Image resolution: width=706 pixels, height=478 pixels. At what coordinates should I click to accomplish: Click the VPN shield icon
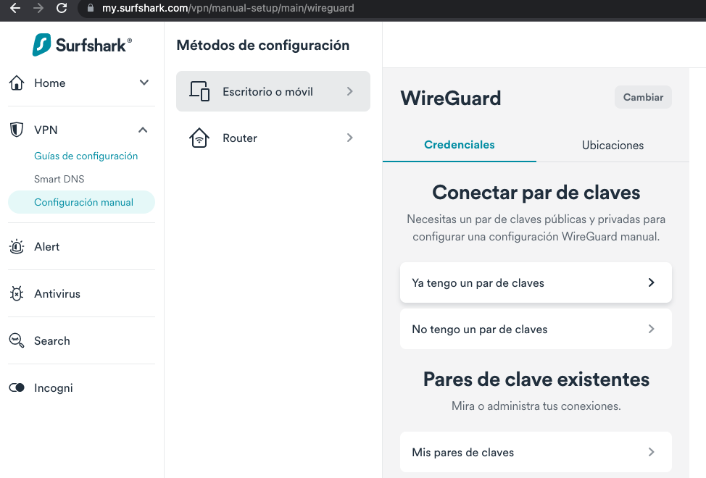click(x=17, y=130)
